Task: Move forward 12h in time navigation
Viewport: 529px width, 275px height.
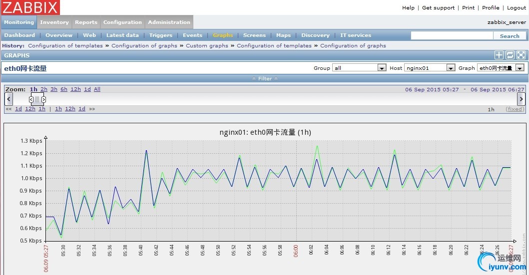Action: [70, 109]
